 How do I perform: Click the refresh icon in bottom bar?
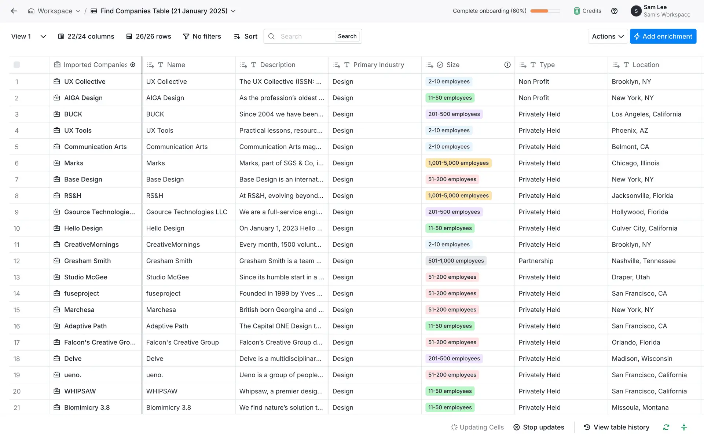click(x=666, y=427)
